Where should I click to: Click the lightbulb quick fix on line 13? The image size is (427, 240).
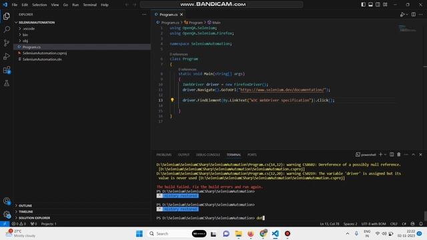point(172,100)
